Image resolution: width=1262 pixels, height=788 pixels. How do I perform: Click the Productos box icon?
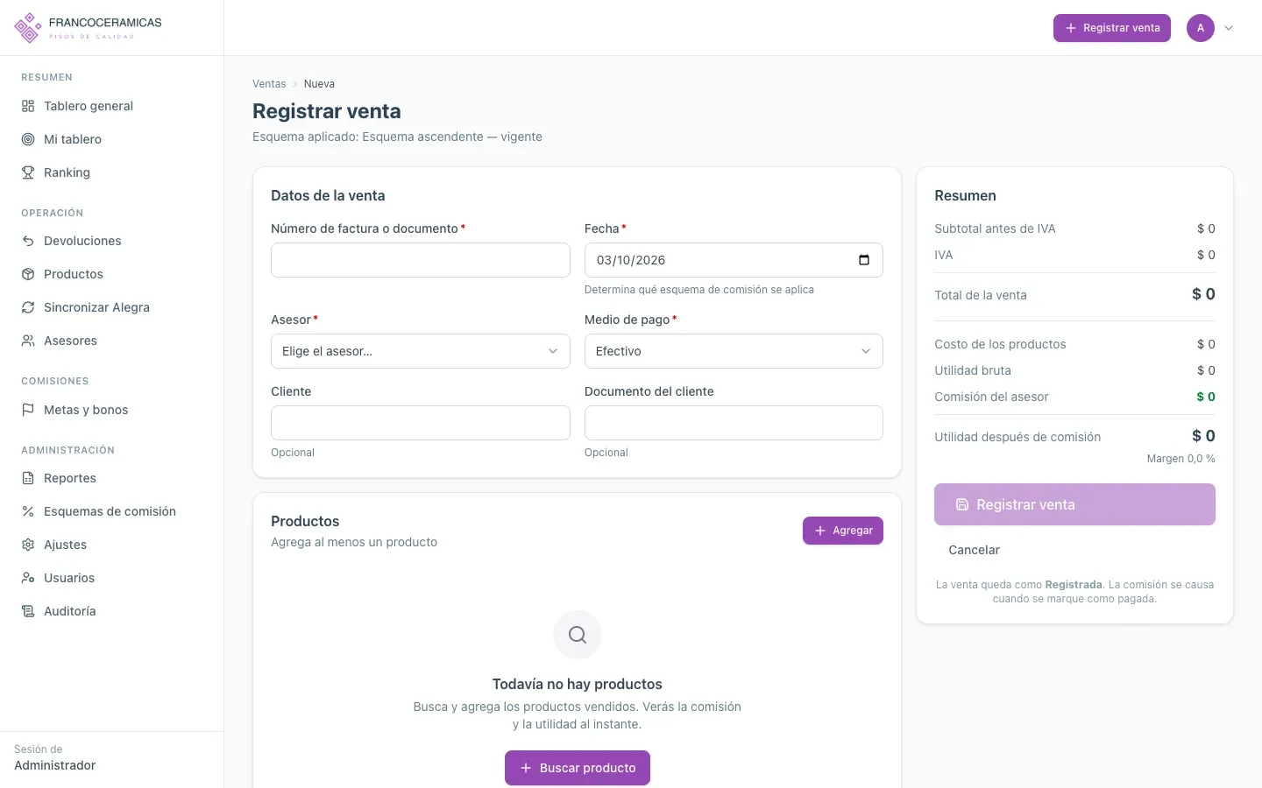pyautogui.click(x=28, y=274)
